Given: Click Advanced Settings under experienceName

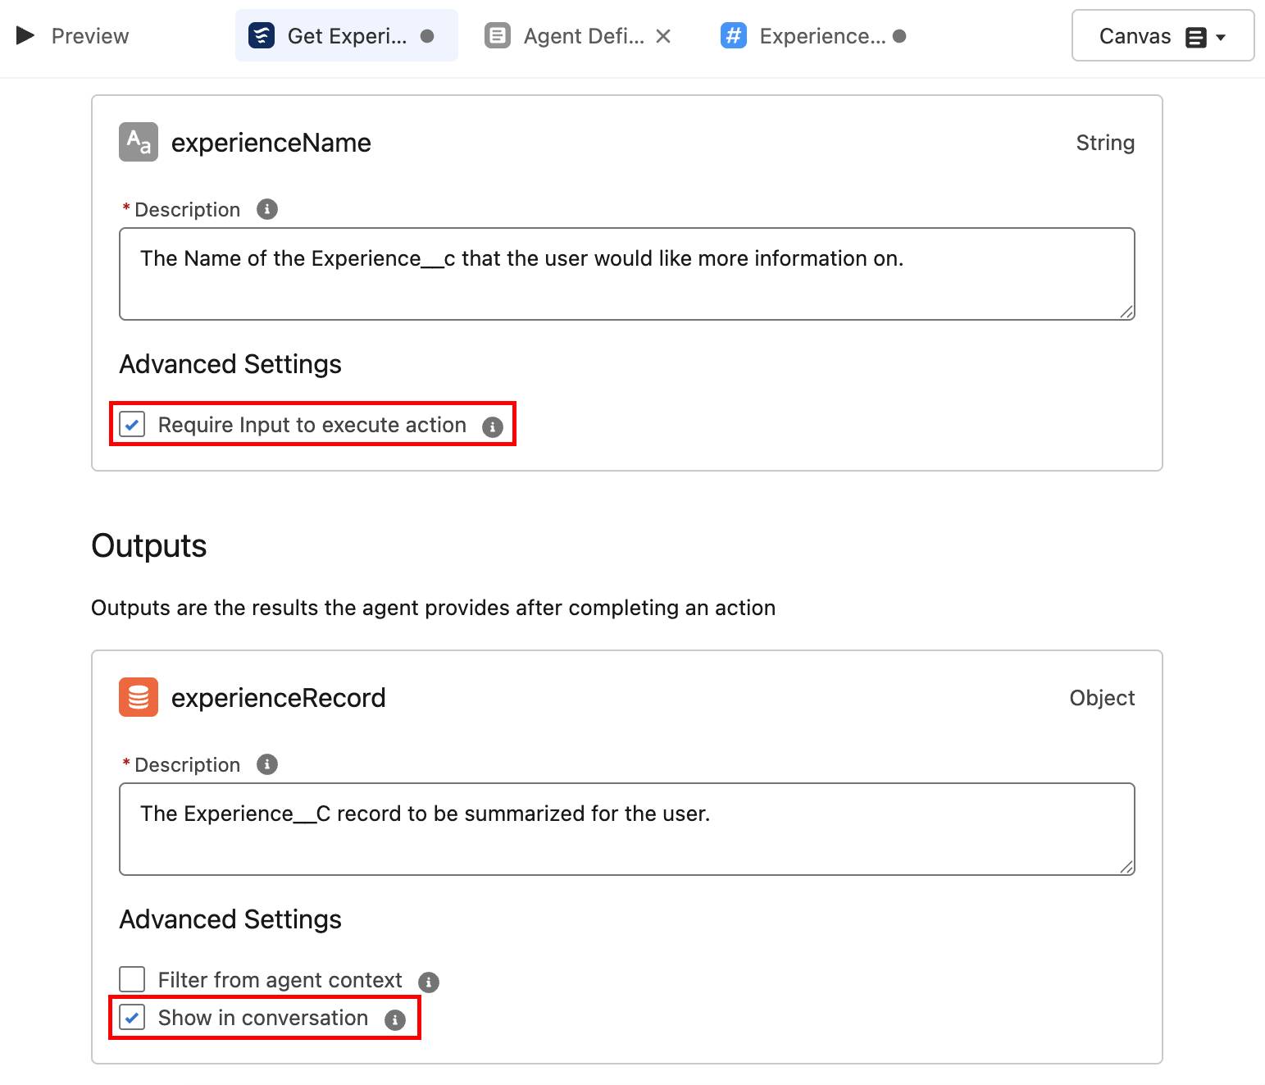Looking at the screenshot, I should 230,364.
